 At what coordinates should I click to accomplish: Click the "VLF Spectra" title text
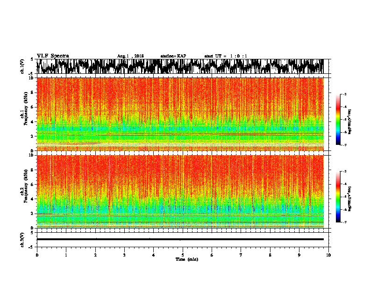(53, 56)
